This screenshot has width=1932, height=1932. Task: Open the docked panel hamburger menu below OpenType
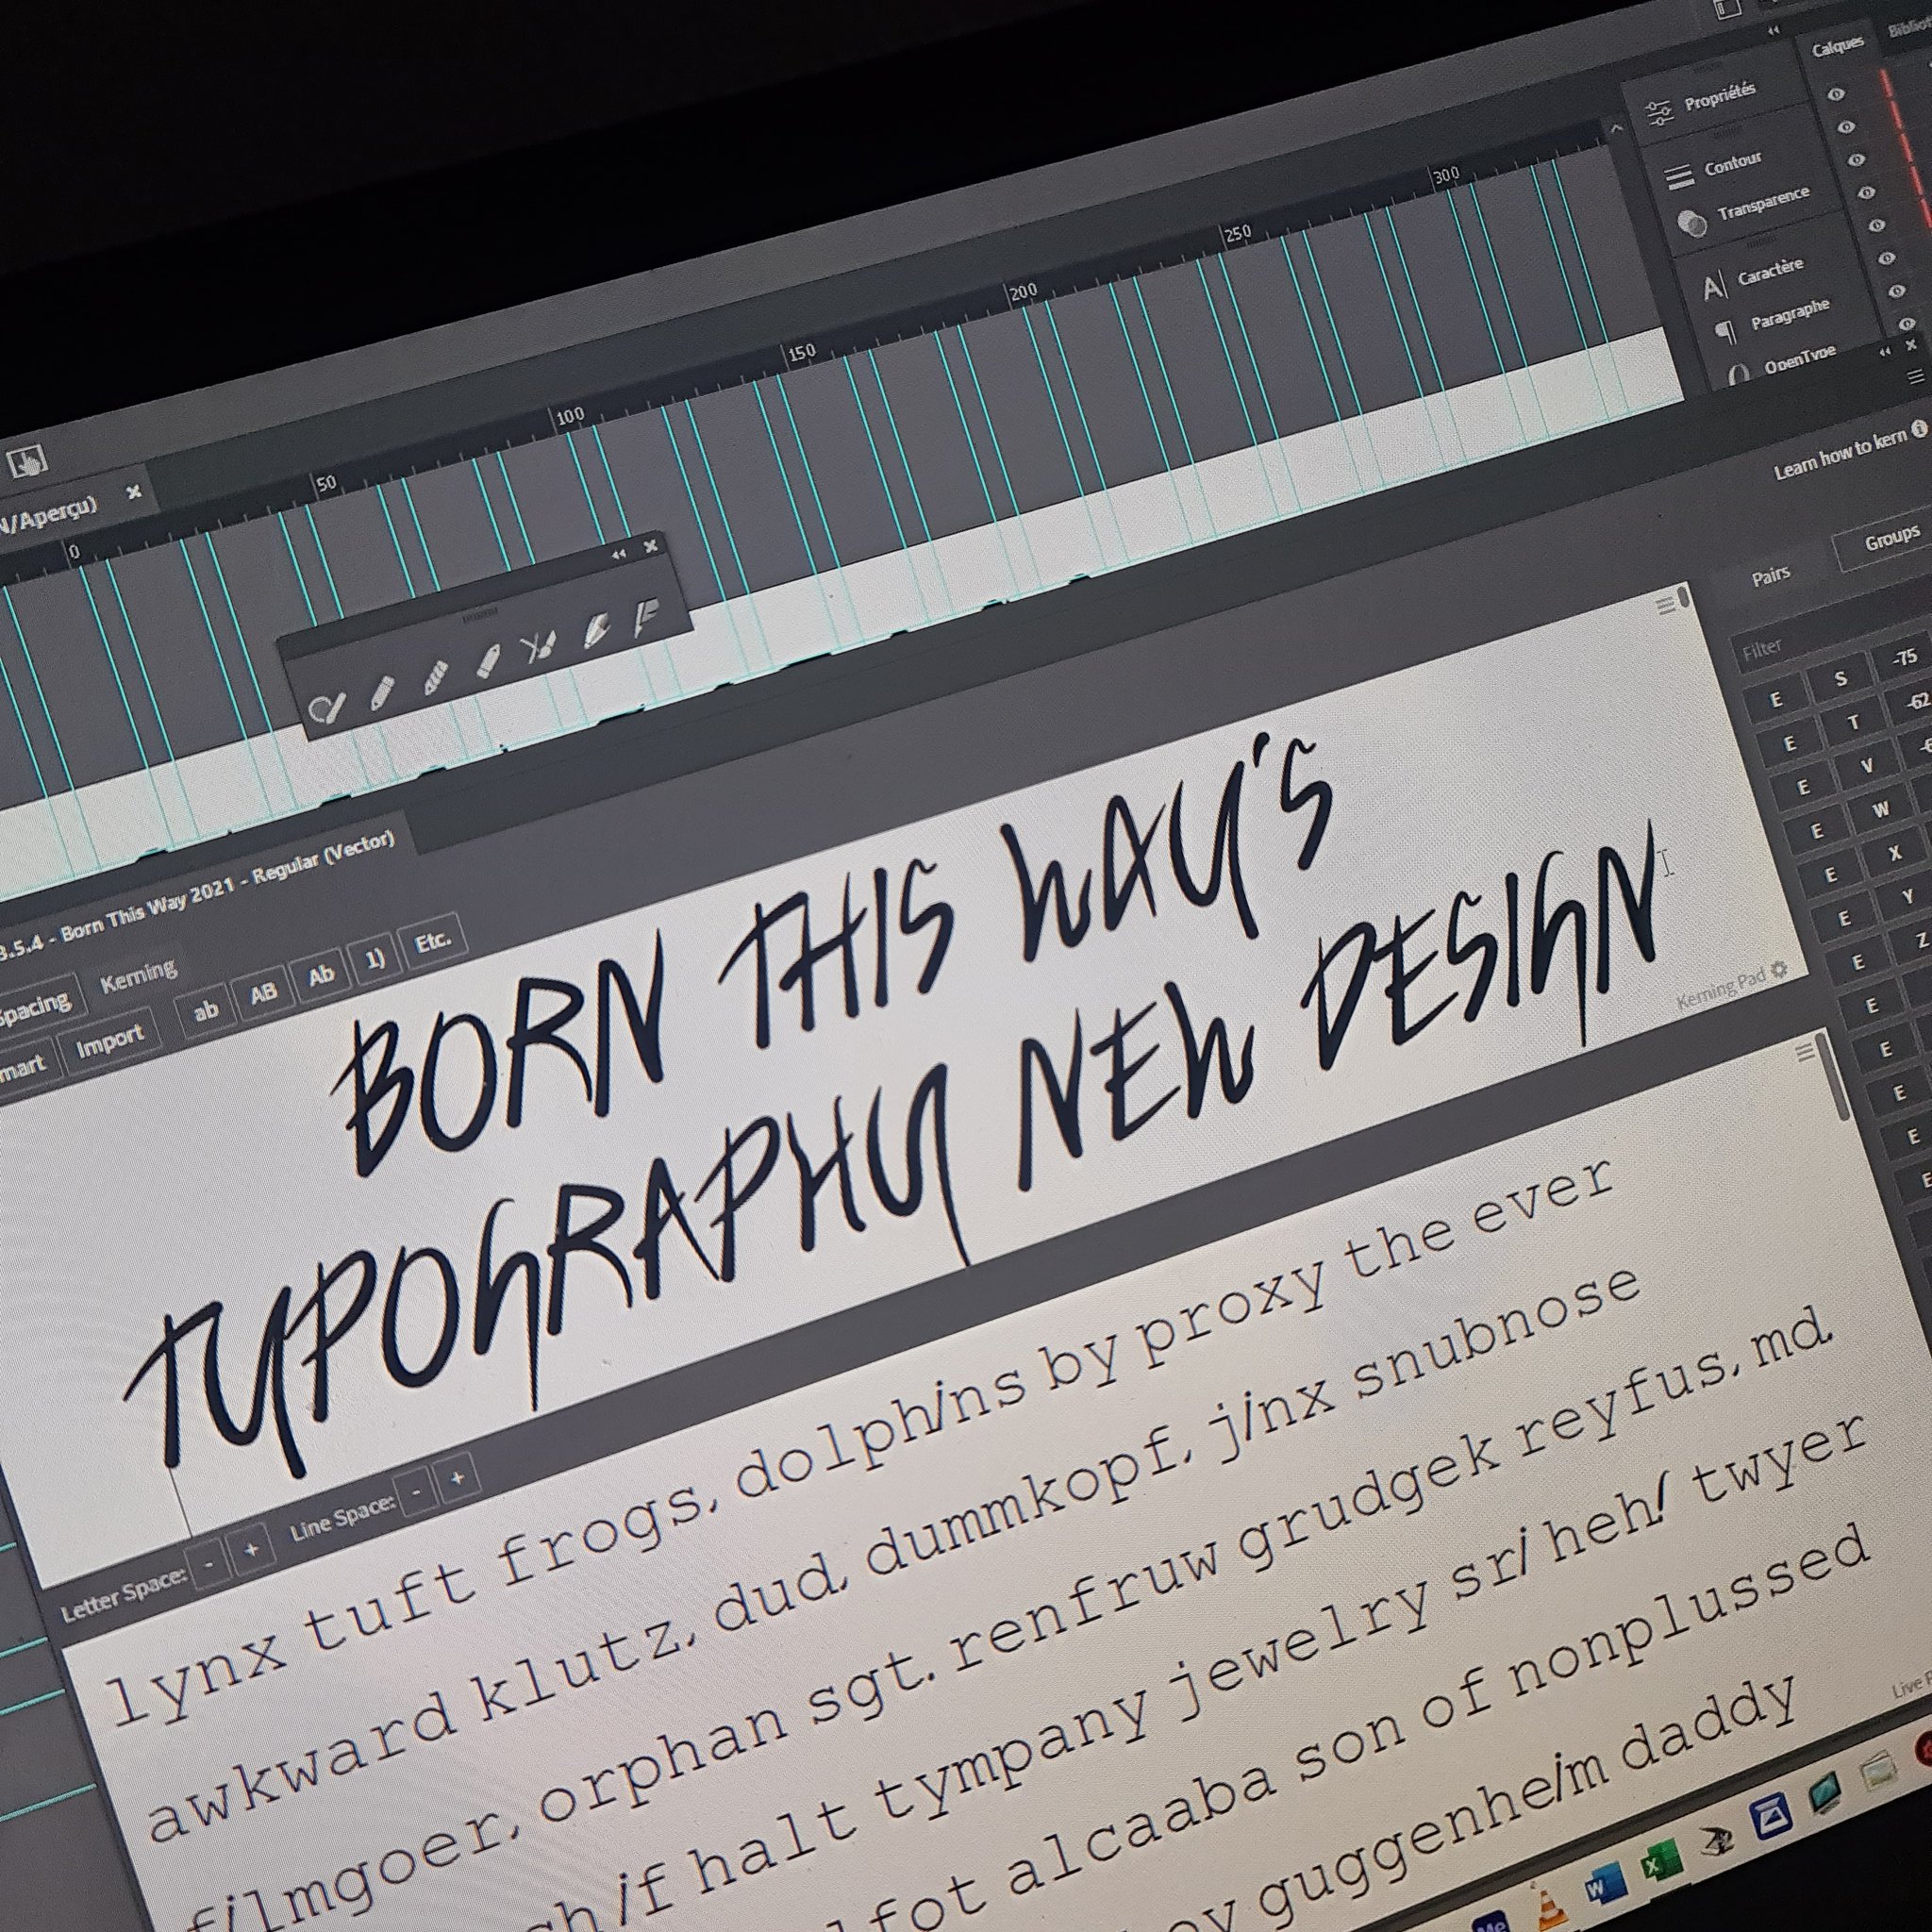click(x=1916, y=377)
